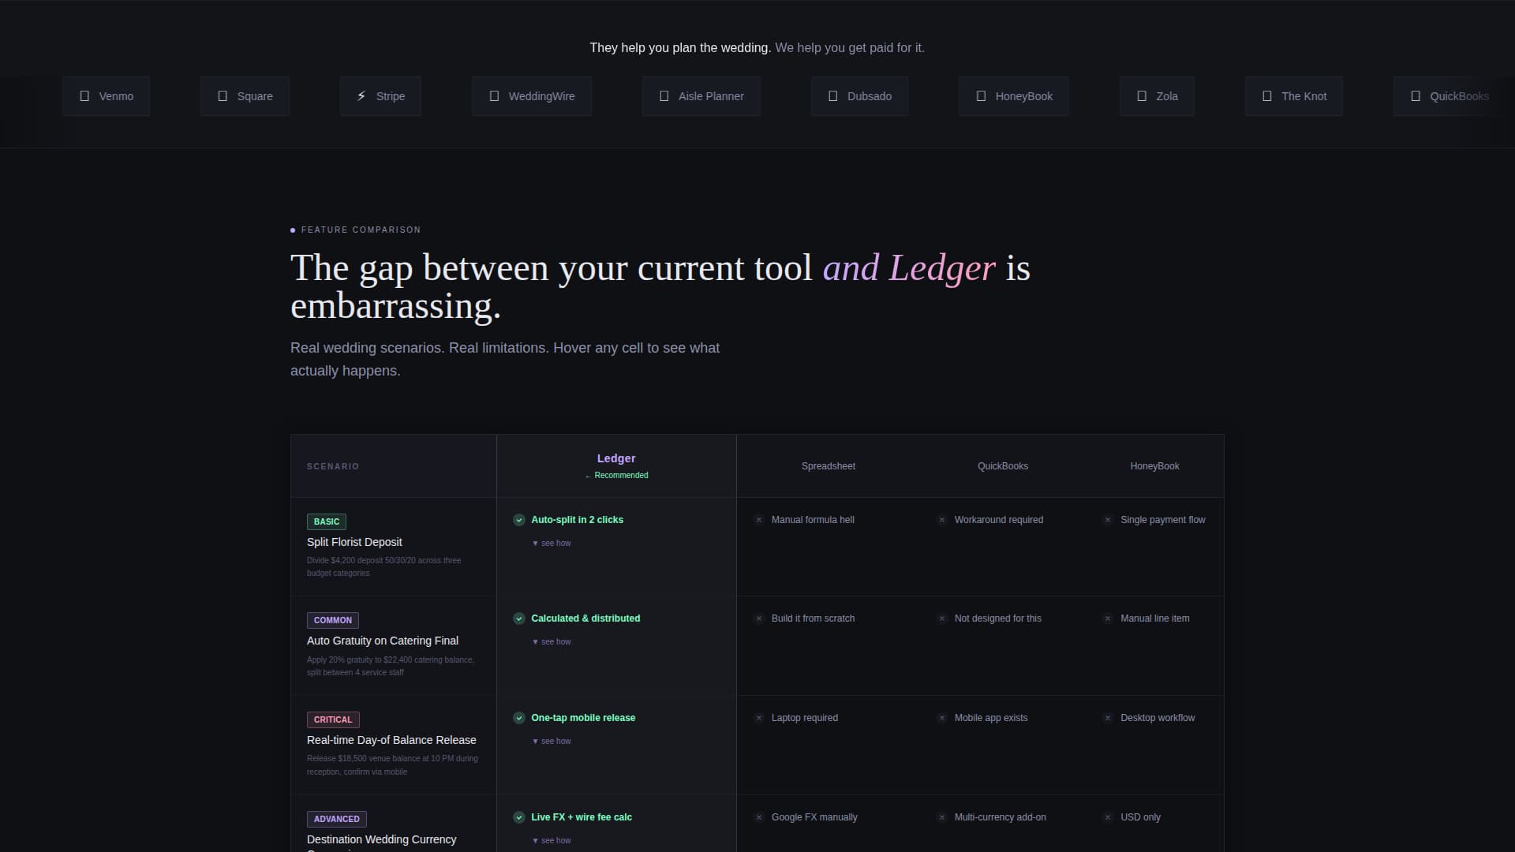Open the Venmo integration chip
Screen dimensions: 1515x852
106,96
